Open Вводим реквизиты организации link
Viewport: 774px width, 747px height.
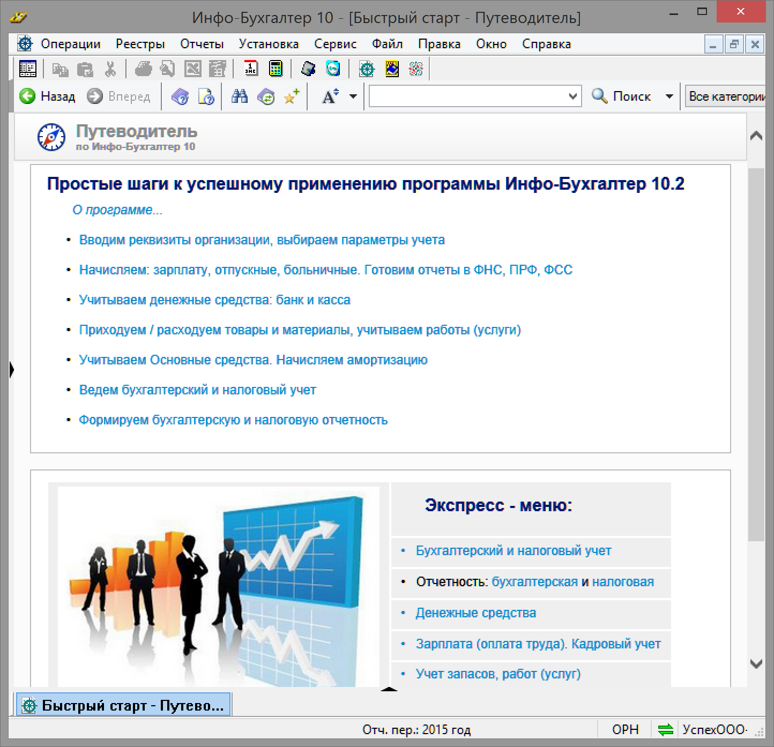[x=262, y=240]
